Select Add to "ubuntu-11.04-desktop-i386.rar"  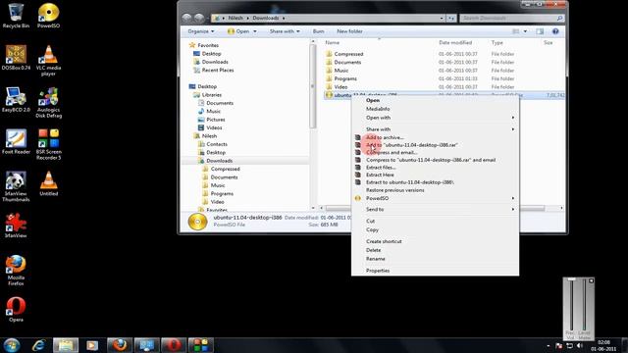pyautogui.click(x=435, y=145)
